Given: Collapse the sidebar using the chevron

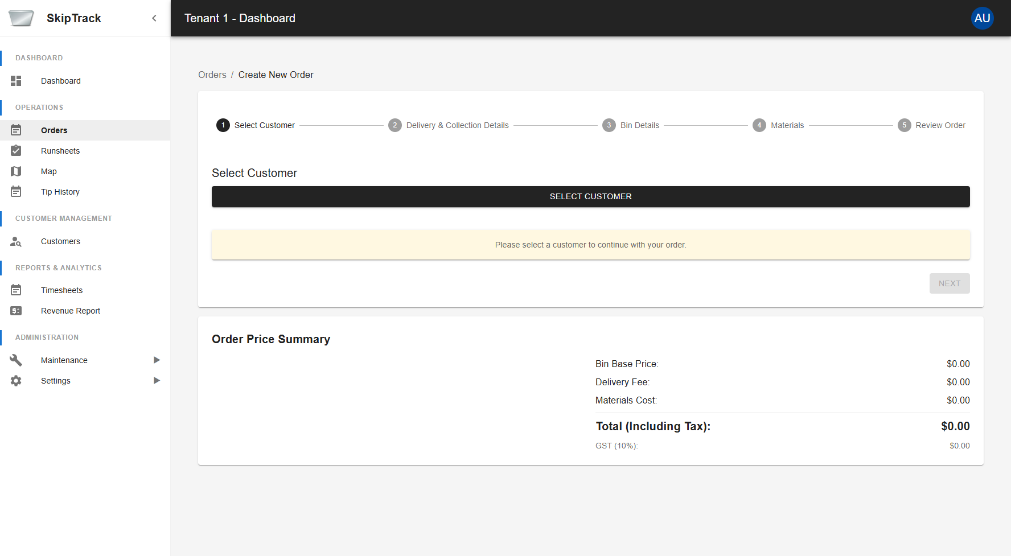Looking at the screenshot, I should coord(154,18).
